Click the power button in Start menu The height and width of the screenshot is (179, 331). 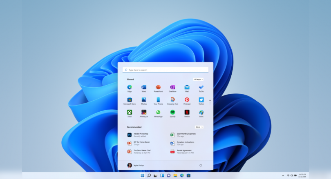point(201,165)
